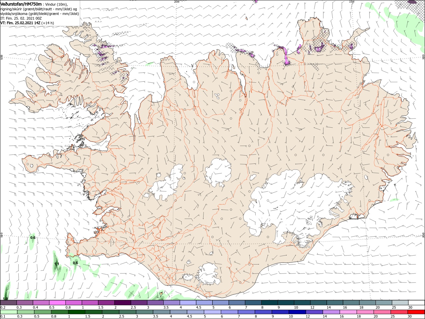Select the pale gray 25 swatch in upper legend row

pos(400,303)
